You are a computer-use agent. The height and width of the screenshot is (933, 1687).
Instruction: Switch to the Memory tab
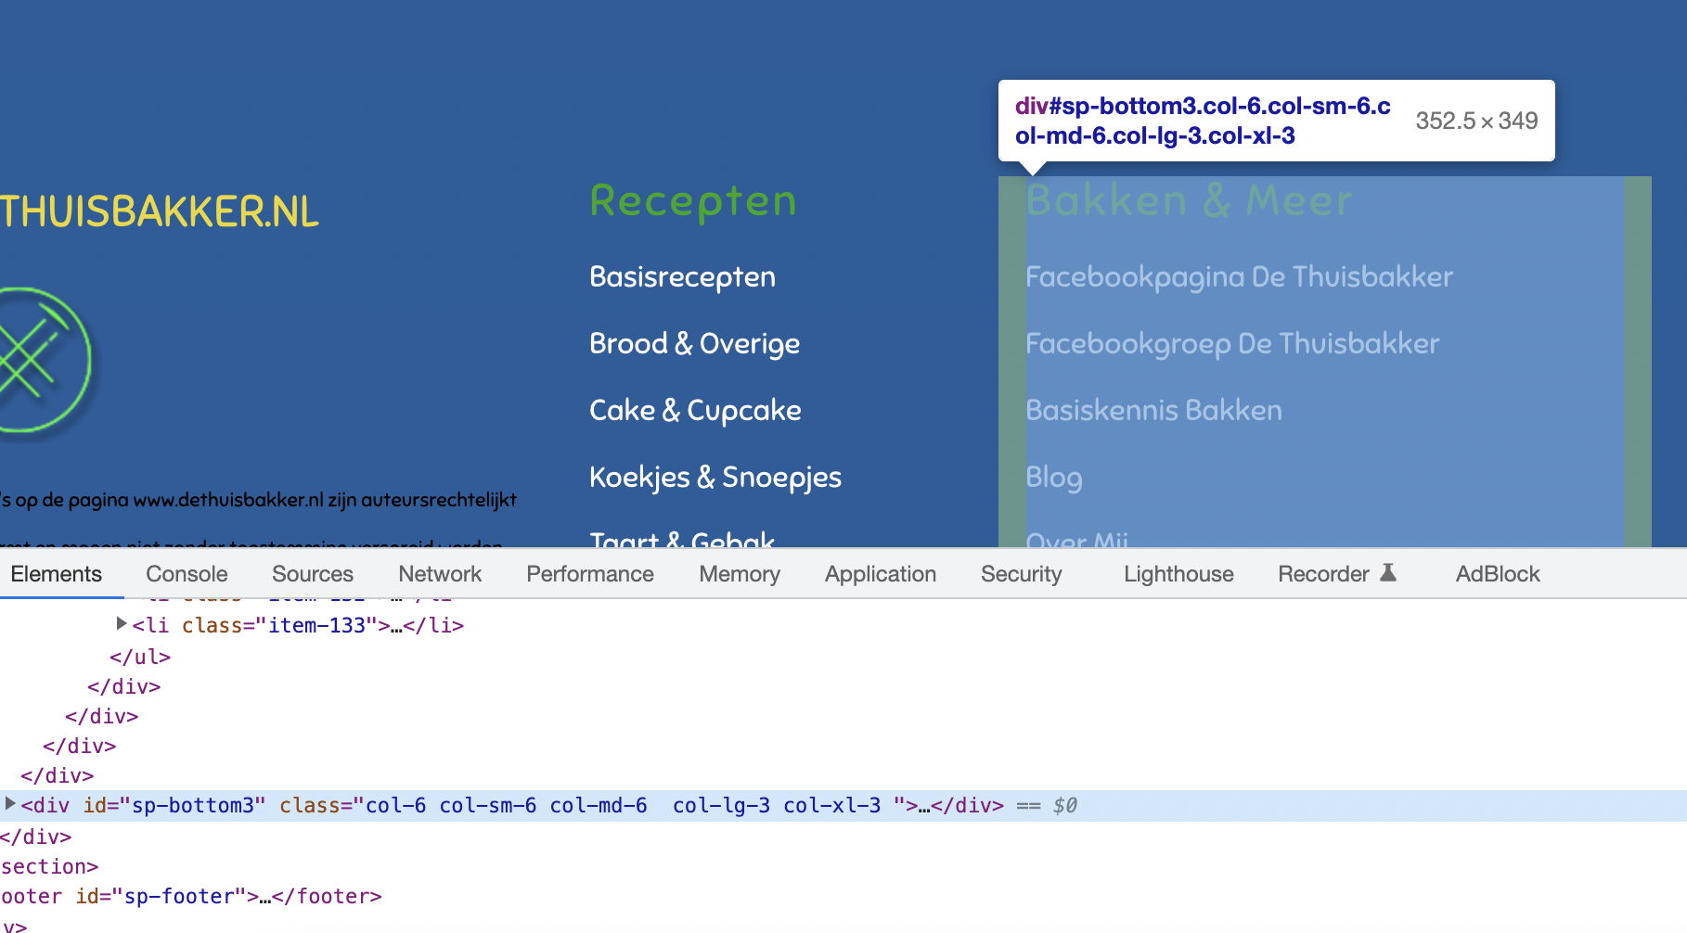coord(739,573)
